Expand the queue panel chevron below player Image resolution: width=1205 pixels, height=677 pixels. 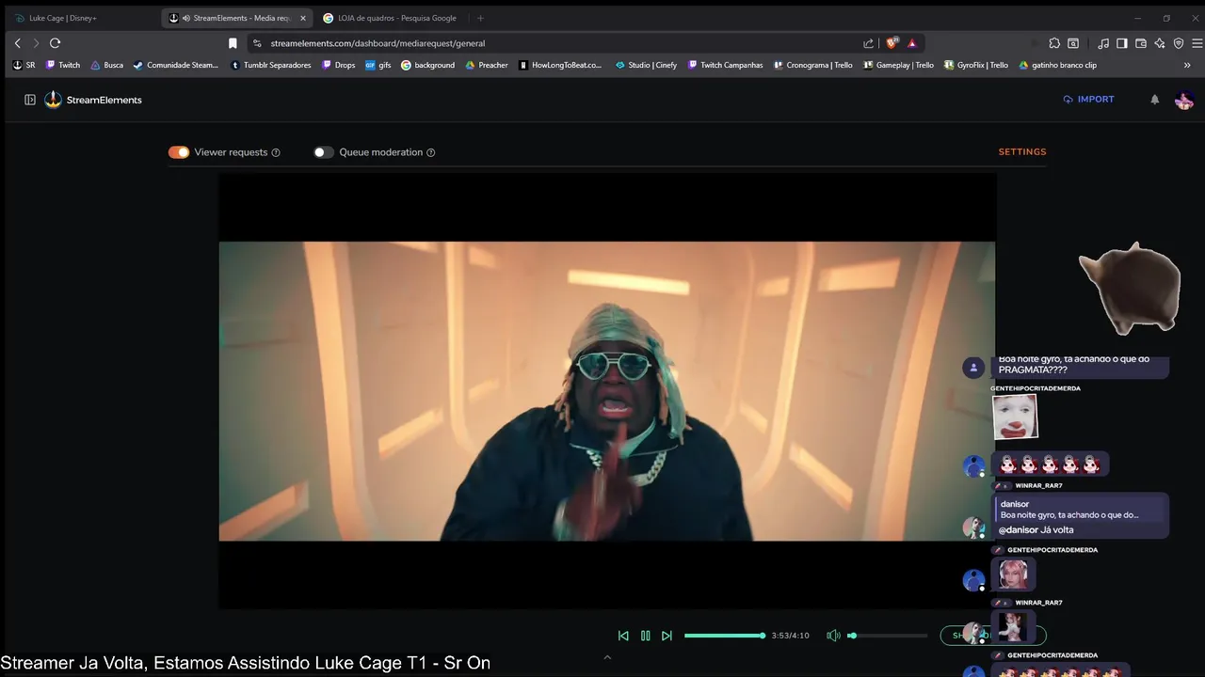(607, 657)
